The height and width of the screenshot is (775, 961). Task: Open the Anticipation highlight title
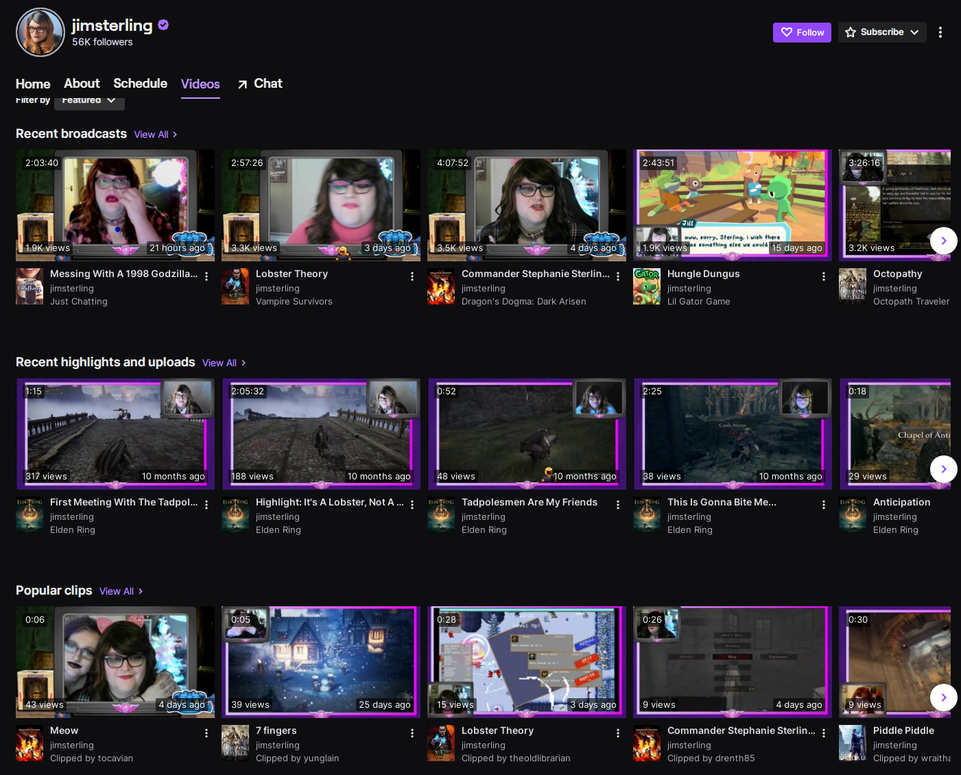click(x=901, y=502)
